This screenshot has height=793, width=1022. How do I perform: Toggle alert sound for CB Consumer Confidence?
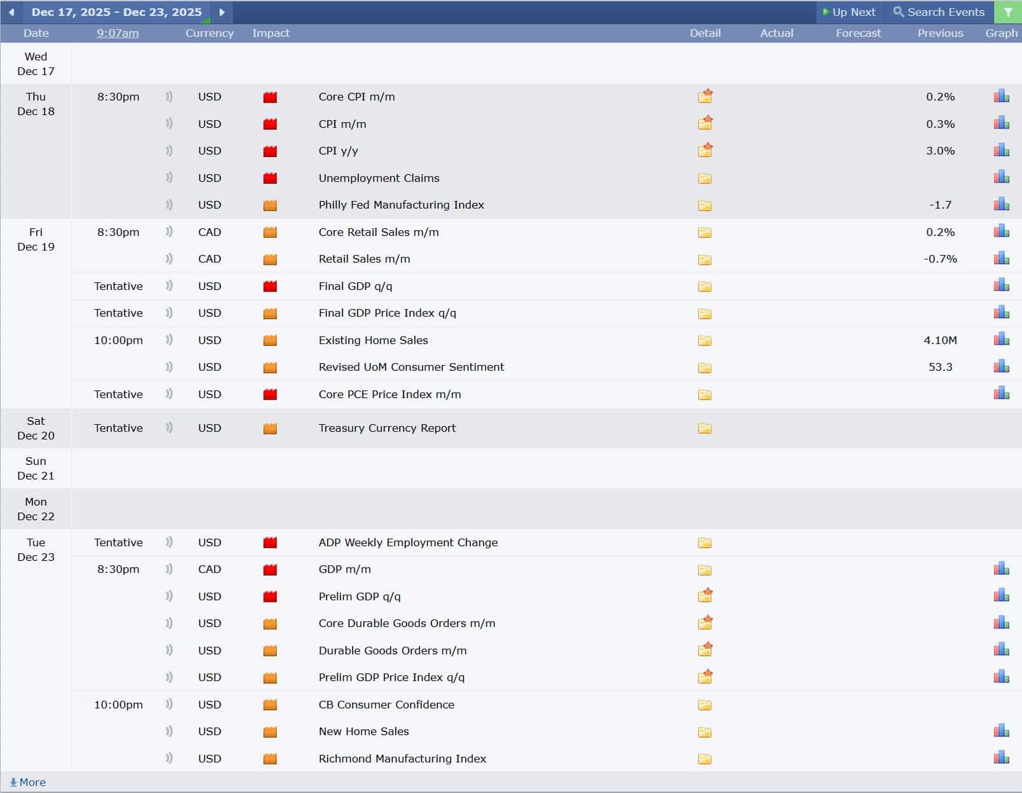169,705
